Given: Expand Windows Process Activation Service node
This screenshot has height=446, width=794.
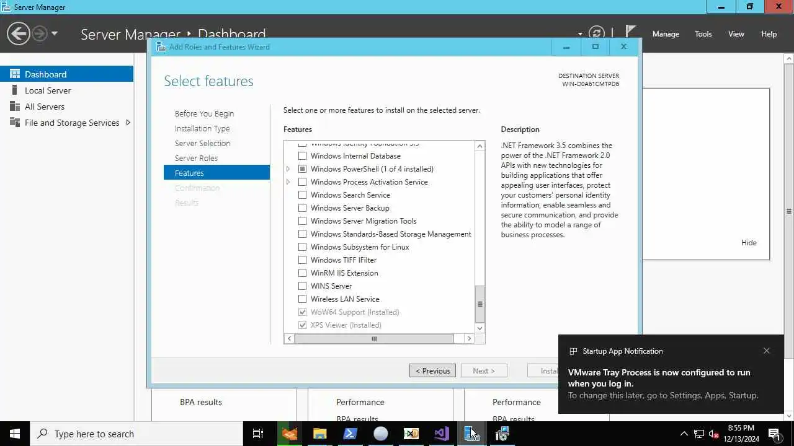Looking at the screenshot, I should 288,182.
